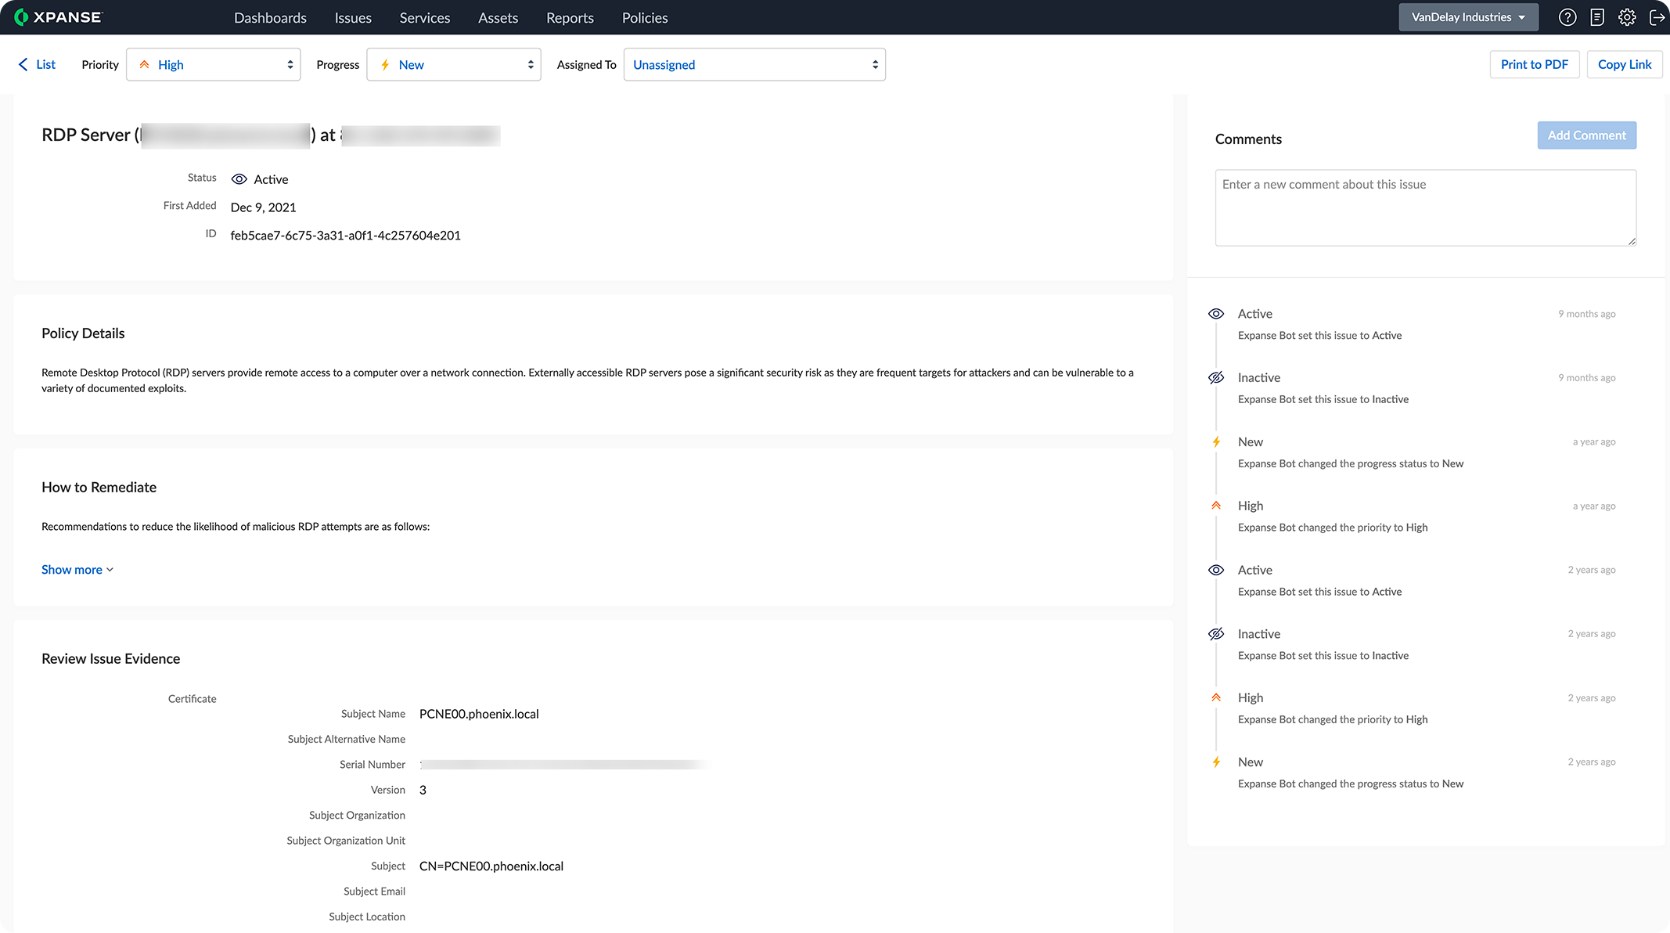The width and height of the screenshot is (1670, 933).
Task: Open the Assigned To Unassigned dropdown
Action: (754, 65)
